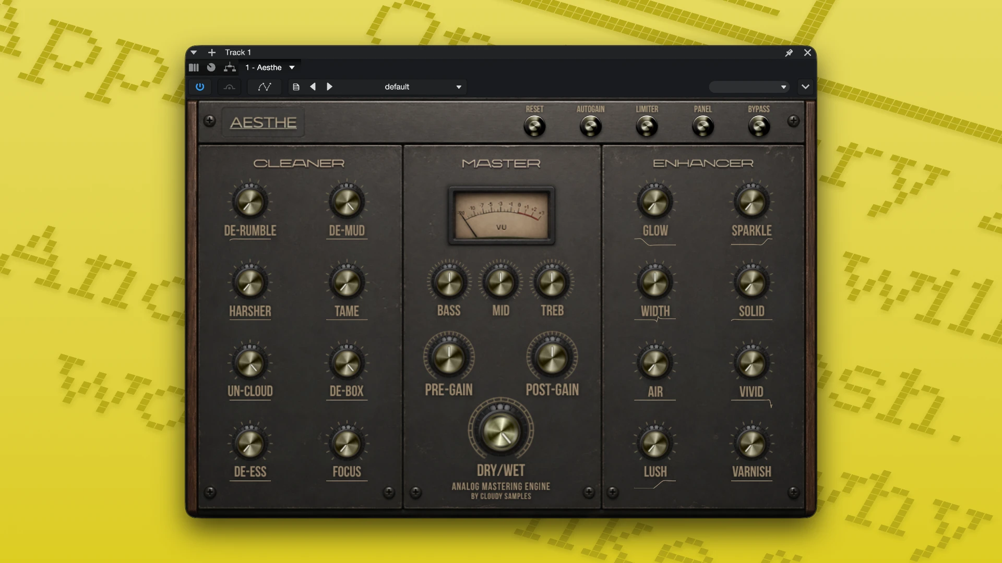The height and width of the screenshot is (563, 1002).
Task: Click the VU meter display
Action: coord(501,215)
